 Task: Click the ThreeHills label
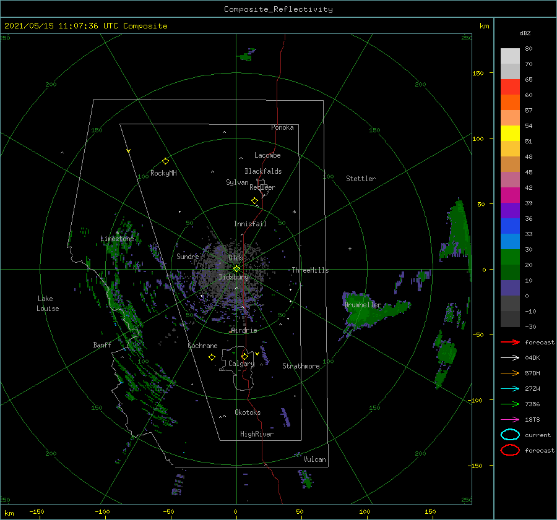coord(310,270)
